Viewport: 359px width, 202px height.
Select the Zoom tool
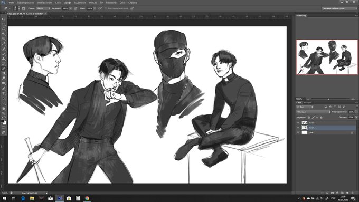click(x=4, y=113)
